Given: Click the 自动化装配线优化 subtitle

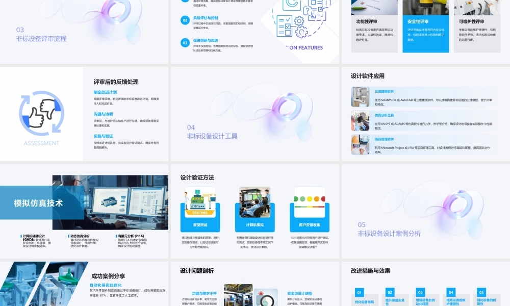Looking at the screenshot, I should click(x=106, y=285).
